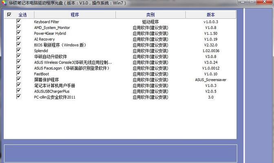The image size is (274, 163).
Task: Click 应用软件(建议安装) in the AI Recovery row
Action: pos(150,39)
